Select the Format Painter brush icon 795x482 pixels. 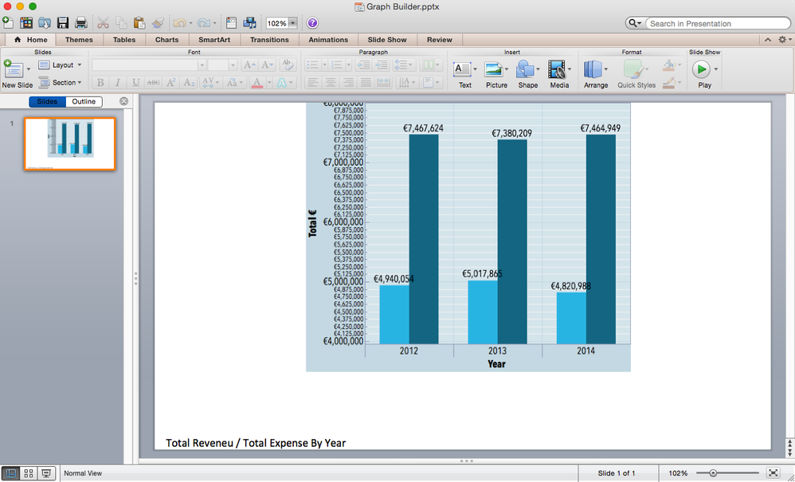(158, 23)
